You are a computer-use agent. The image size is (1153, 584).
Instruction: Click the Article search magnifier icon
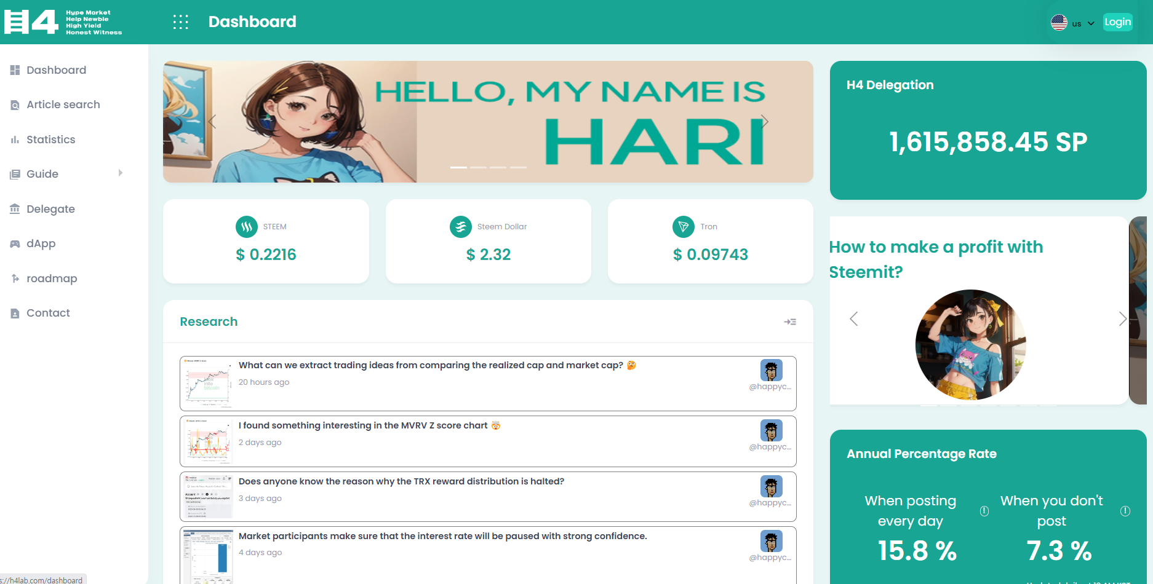click(15, 105)
